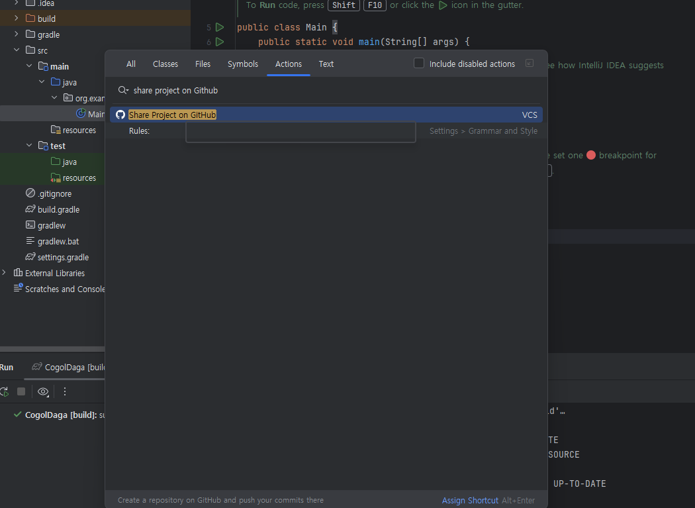Click the main module folder icon
Viewport: 695px width, 508px height.
tap(43, 66)
